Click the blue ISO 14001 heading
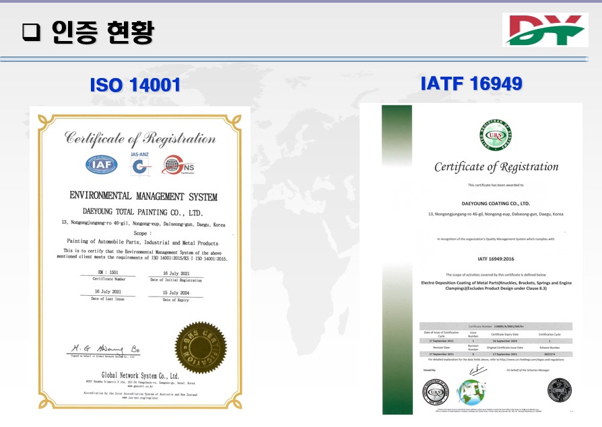 pos(135,85)
